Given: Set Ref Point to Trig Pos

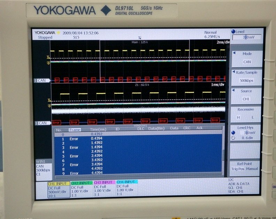Looking at the screenshot, I should coord(238,169).
